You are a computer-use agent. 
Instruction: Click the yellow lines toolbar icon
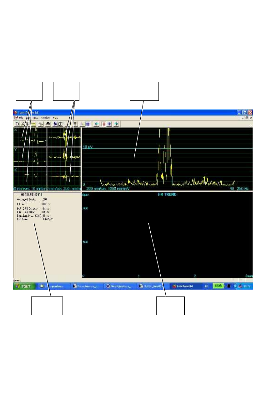coord(34,124)
